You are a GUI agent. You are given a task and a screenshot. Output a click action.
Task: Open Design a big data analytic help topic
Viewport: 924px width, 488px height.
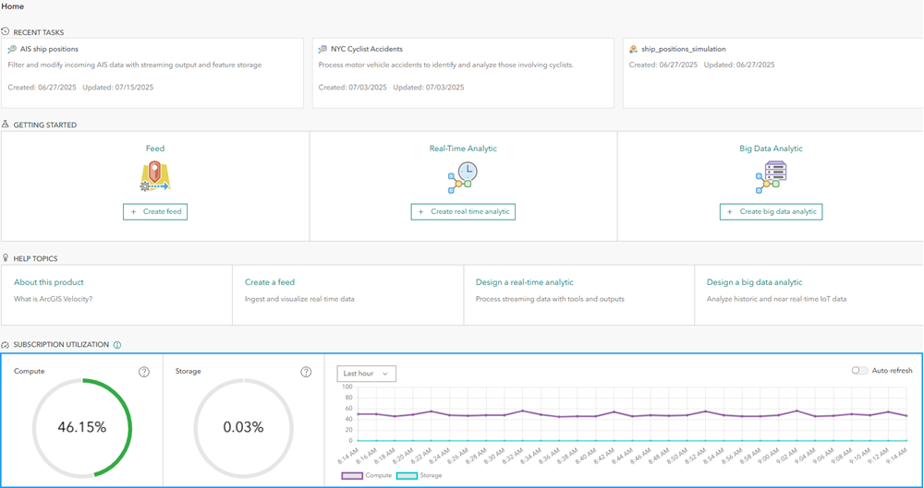(754, 282)
